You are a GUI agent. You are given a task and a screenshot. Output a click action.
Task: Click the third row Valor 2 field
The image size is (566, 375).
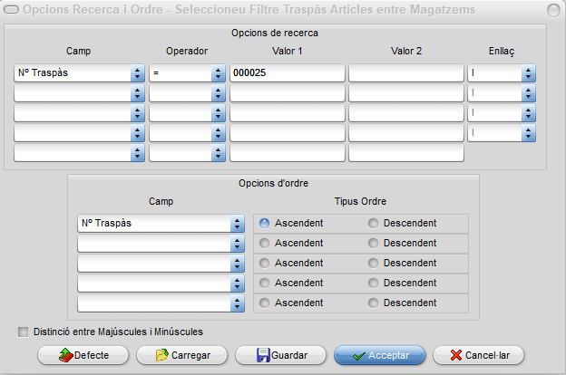(x=406, y=113)
